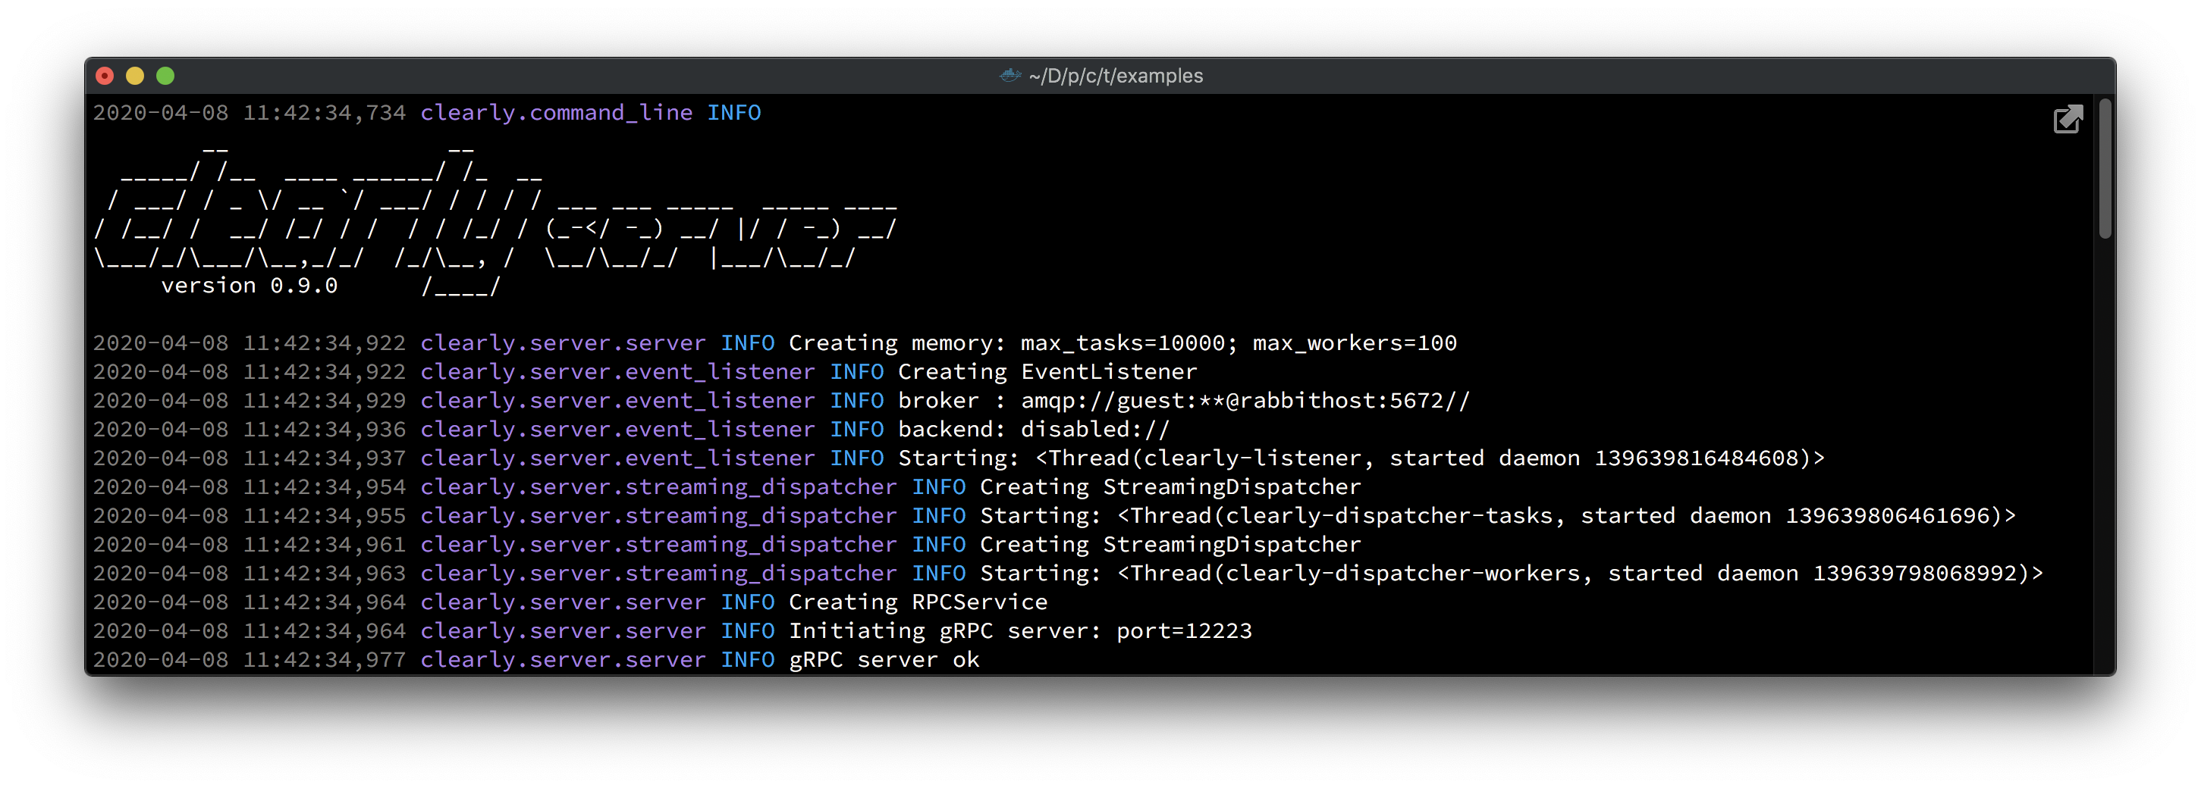
Task: Click 'clearly-dispatcher-tasks' thread name
Action: 1389,516
